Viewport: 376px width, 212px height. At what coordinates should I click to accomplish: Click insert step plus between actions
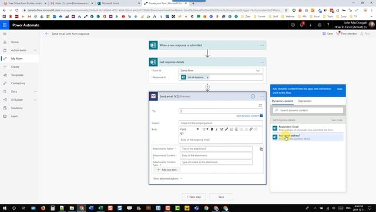pos(207,87)
